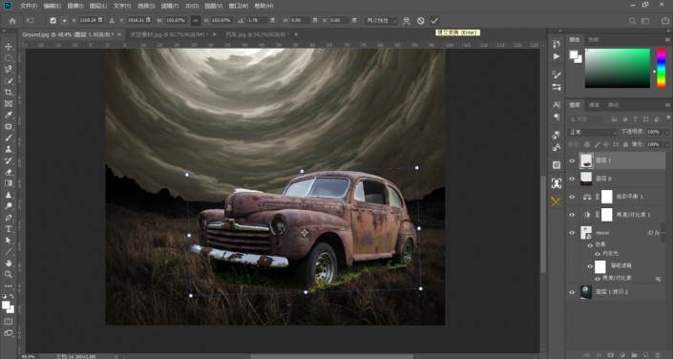The height and width of the screenshot is (359, 673).
Task: Click the hue spectrum slider
Action: [x=661, y=69]
